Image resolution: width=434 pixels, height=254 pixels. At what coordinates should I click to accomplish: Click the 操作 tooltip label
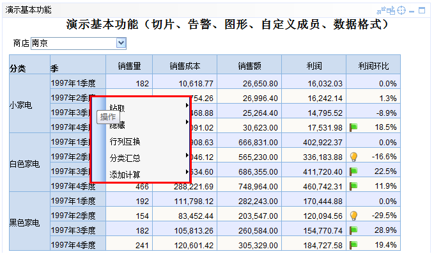[108, 117]
